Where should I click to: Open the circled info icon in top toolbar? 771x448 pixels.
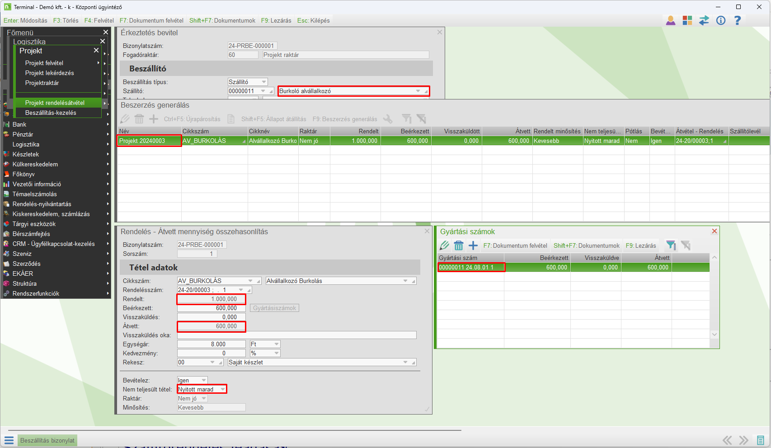coord(721,20)
